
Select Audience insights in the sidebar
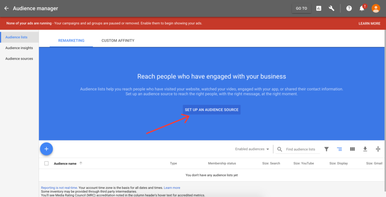tap(19, 48)
